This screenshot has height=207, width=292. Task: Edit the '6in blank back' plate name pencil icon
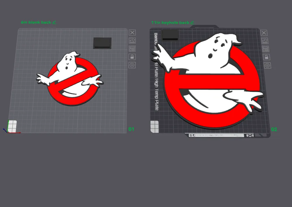54,23
